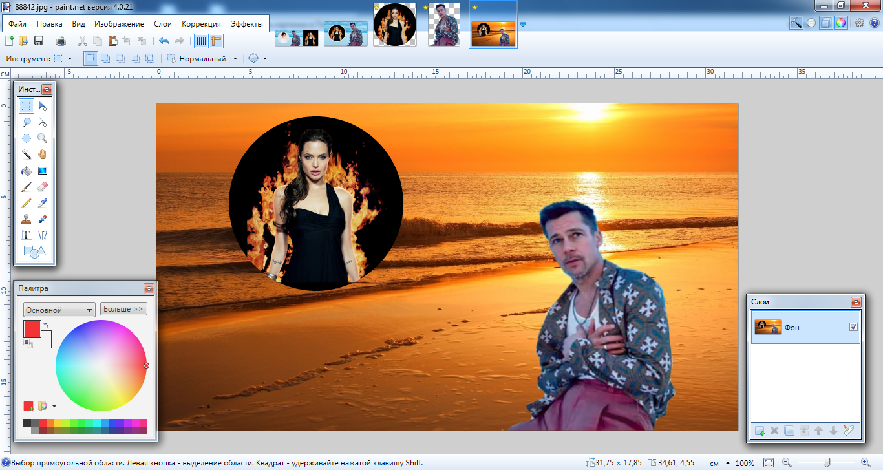Select the Rectangle Select tool in the tools panel
This screenshot has width=883, height=470.
pyautogui.click(x=27, y=106)
